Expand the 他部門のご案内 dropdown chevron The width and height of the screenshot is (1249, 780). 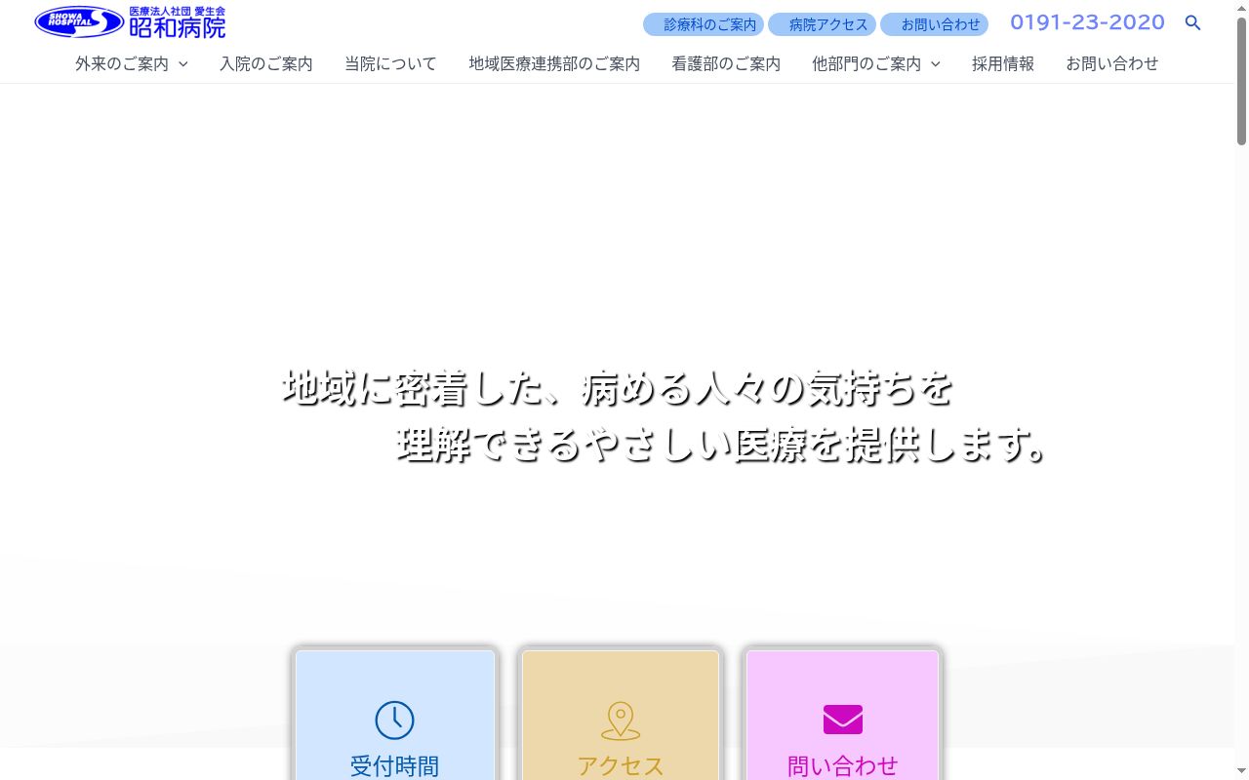(935, 63)
